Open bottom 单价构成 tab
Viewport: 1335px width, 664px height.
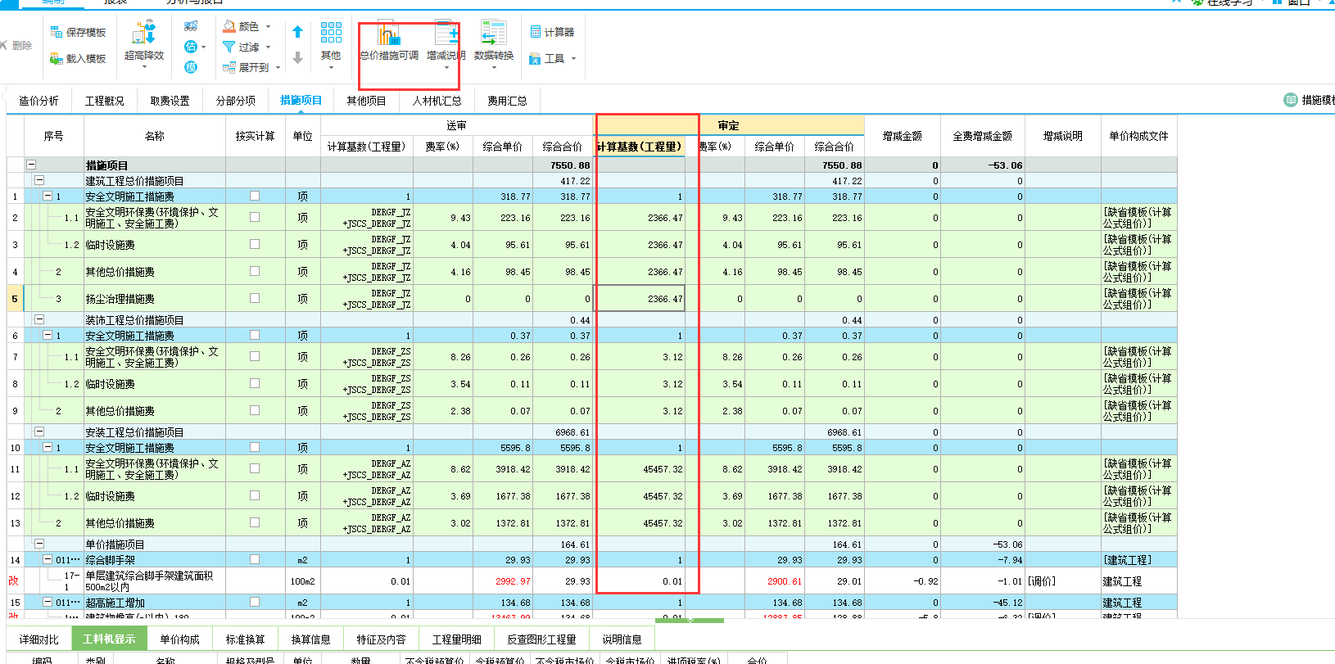pyautogui.click(x=179, y=639)
